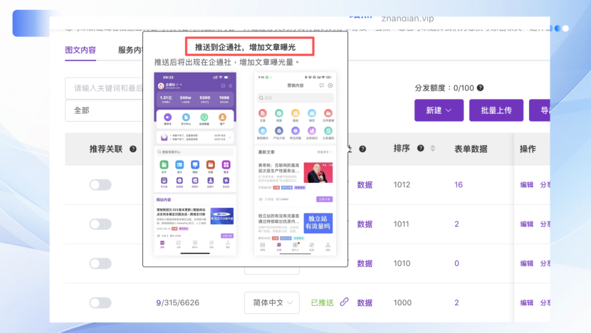The height and width of the screenshot is (333, 591).
Task: Switch to the 图文内容 tab
Action: [x=80, y=51]
